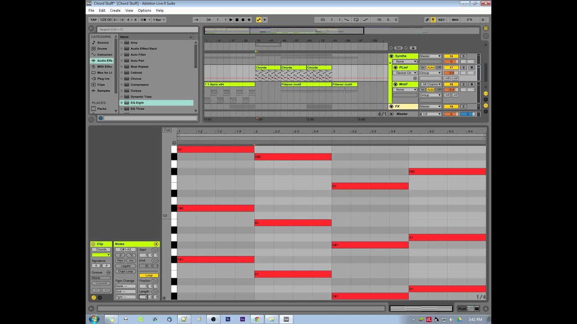Click the TAP tempo button

tap(93, 20)
